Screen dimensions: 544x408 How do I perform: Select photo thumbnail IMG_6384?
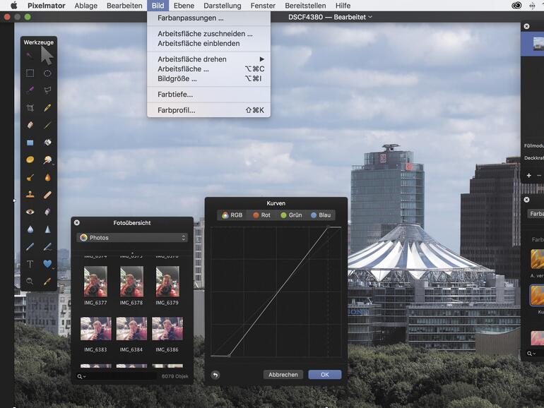131,328
